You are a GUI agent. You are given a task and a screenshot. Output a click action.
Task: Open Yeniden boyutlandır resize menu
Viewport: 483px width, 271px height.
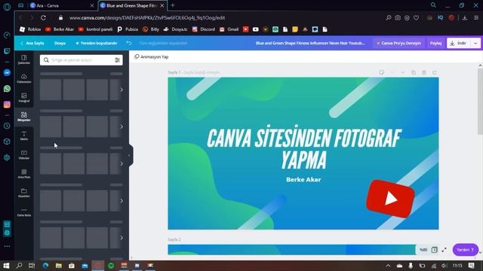tap(97, 43)
